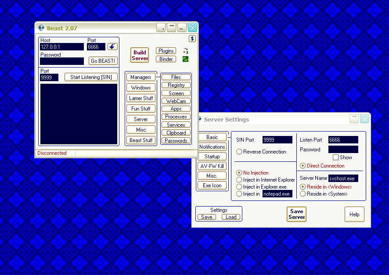Click the Clipboard button
This screenshot has width=389, height=275.
[176, 132]
